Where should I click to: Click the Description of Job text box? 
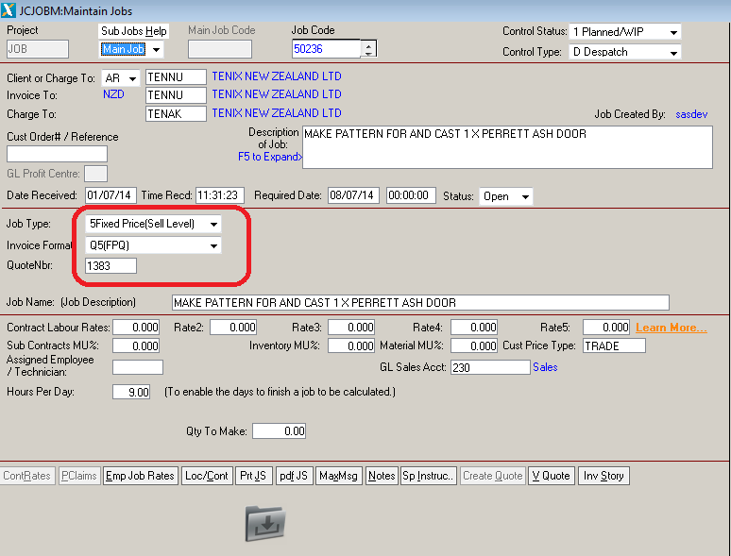pyautogui.click(x=507, y=147)
